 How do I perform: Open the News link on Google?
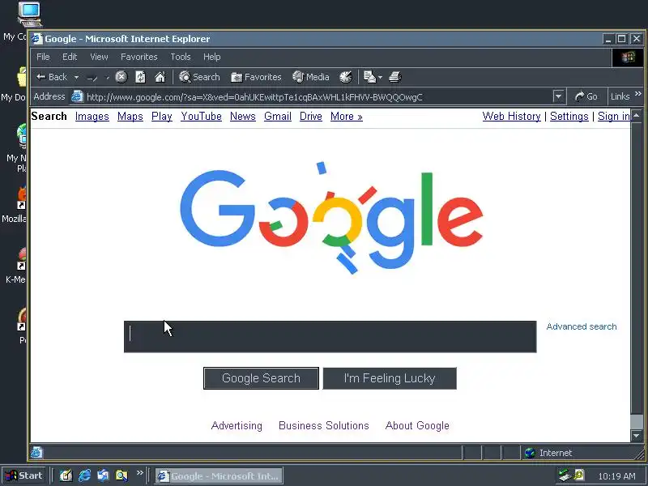(x=242, y=116)
